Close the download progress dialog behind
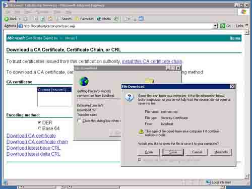 [178, 68]
